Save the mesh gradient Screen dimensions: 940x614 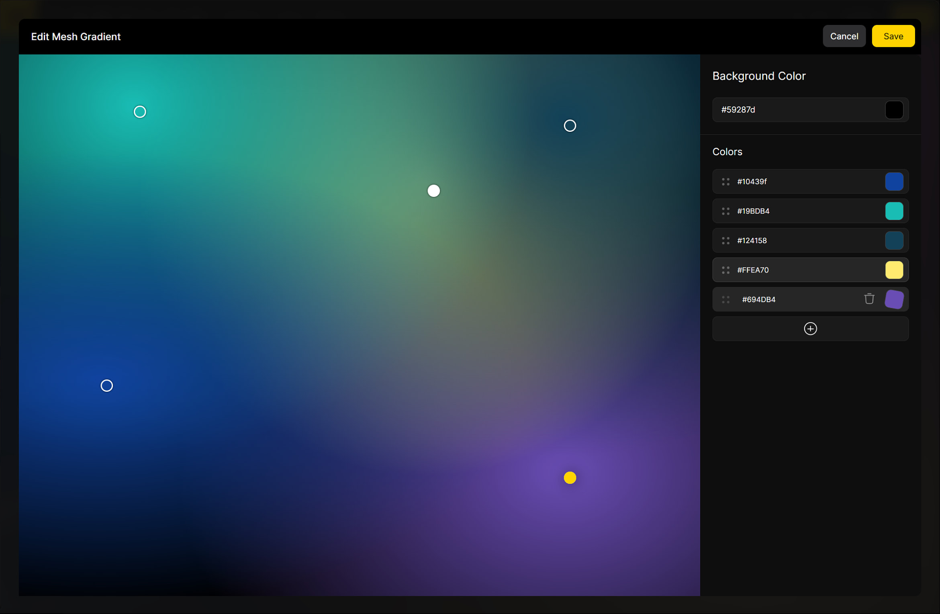click(x=893, y=36)
